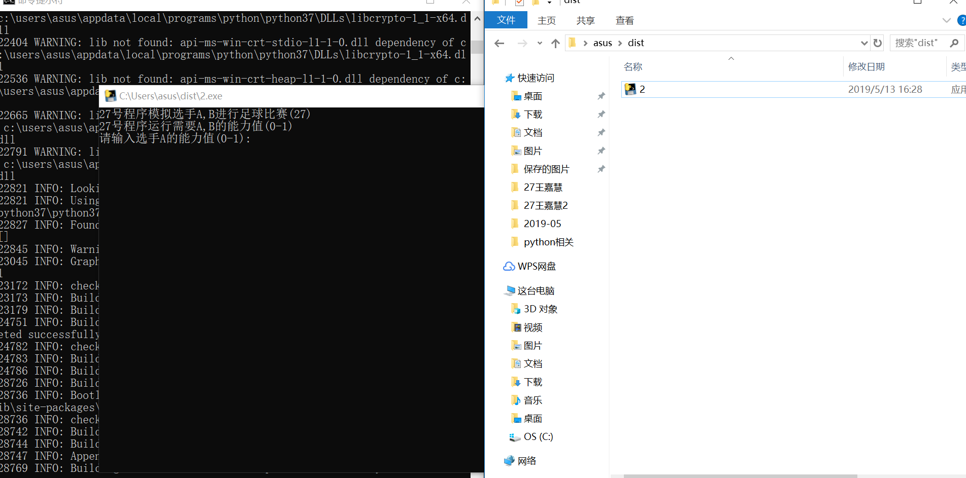Screen dimensions: 966x478
Task: Select 网络 in the navigation pane
Action: pyautogui.click(x=526, y=461)
